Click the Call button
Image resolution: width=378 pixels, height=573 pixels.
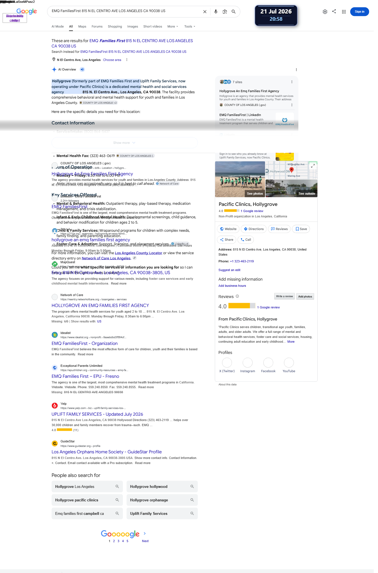(x=246, y=240)
